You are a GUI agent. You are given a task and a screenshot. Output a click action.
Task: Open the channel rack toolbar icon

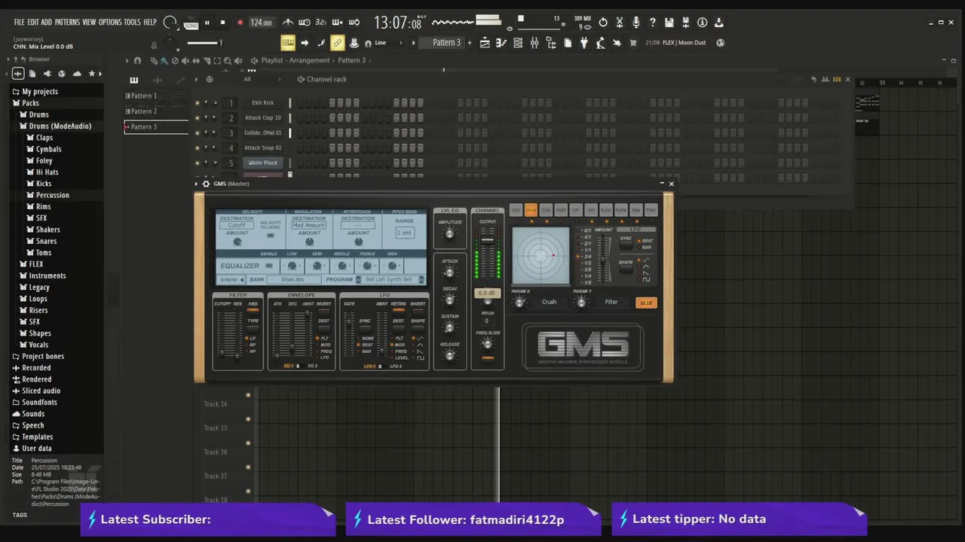point(518,43)
